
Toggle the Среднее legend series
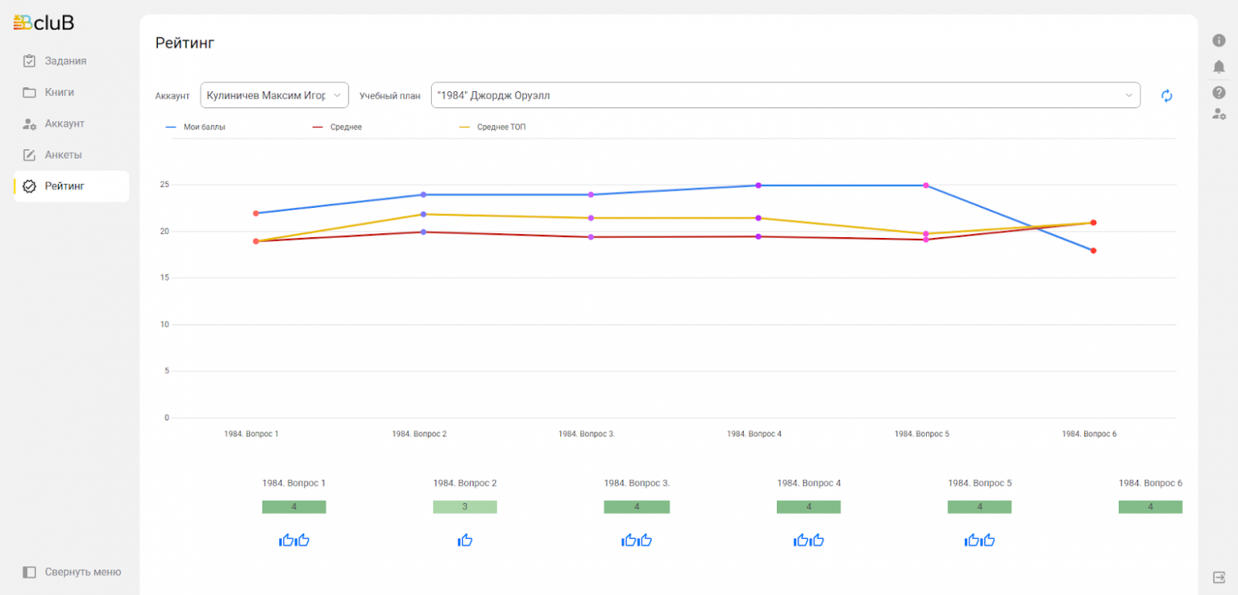tap(338, 127)
